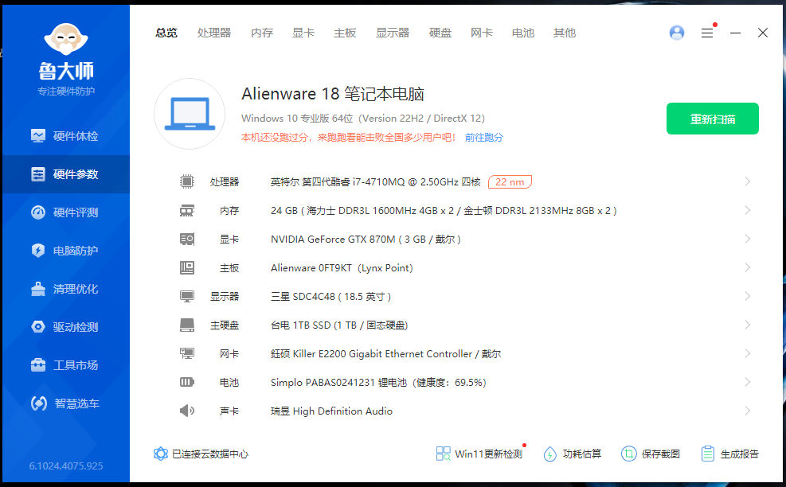Click 生成报告 to generate a report

pyautogui.click(x=730, y=454)
